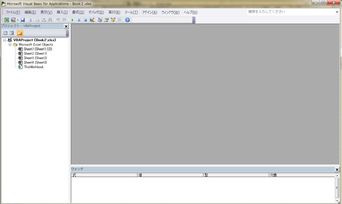The height and width of the screenshot is (204, 342).
Task: Run macro with the green play icon
Action: [x=72, y=20]
